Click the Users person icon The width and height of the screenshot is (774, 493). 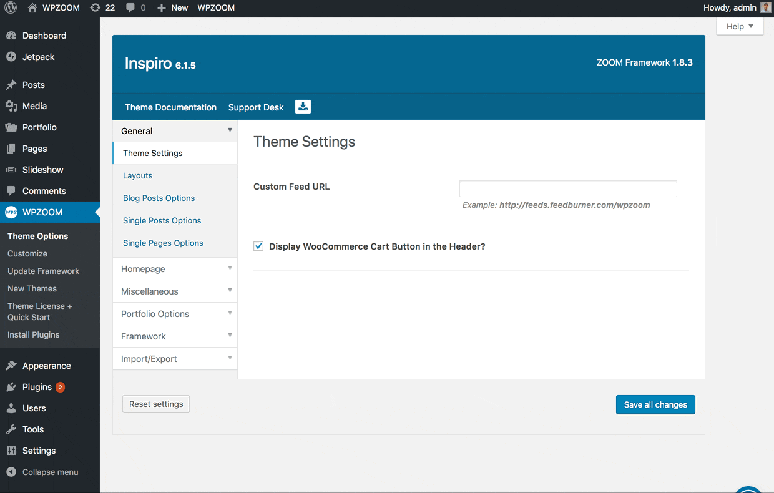(x=11, y=408)
